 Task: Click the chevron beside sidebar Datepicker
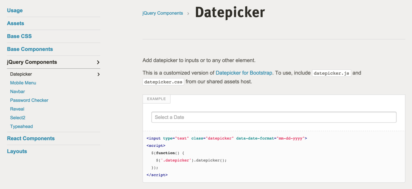point(98,74)
